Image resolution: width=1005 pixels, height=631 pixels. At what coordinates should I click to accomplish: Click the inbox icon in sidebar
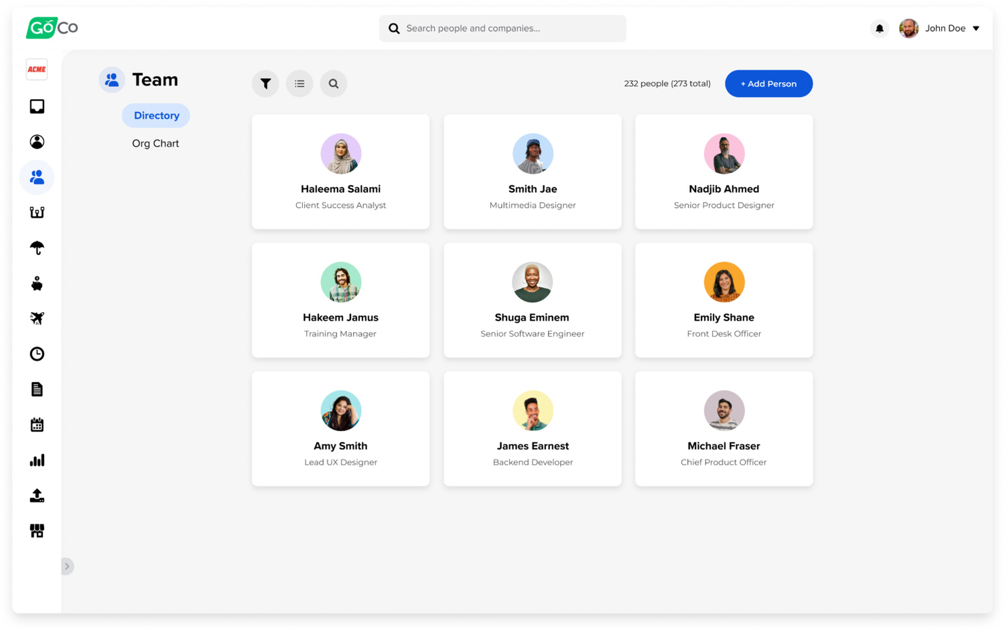point(37,107)
